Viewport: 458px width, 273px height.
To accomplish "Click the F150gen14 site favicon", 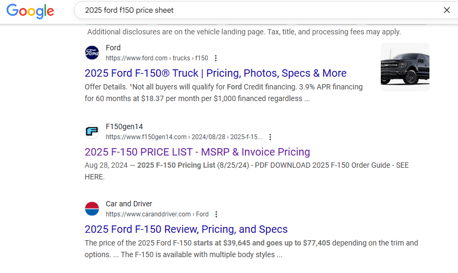I will [92, 132].
